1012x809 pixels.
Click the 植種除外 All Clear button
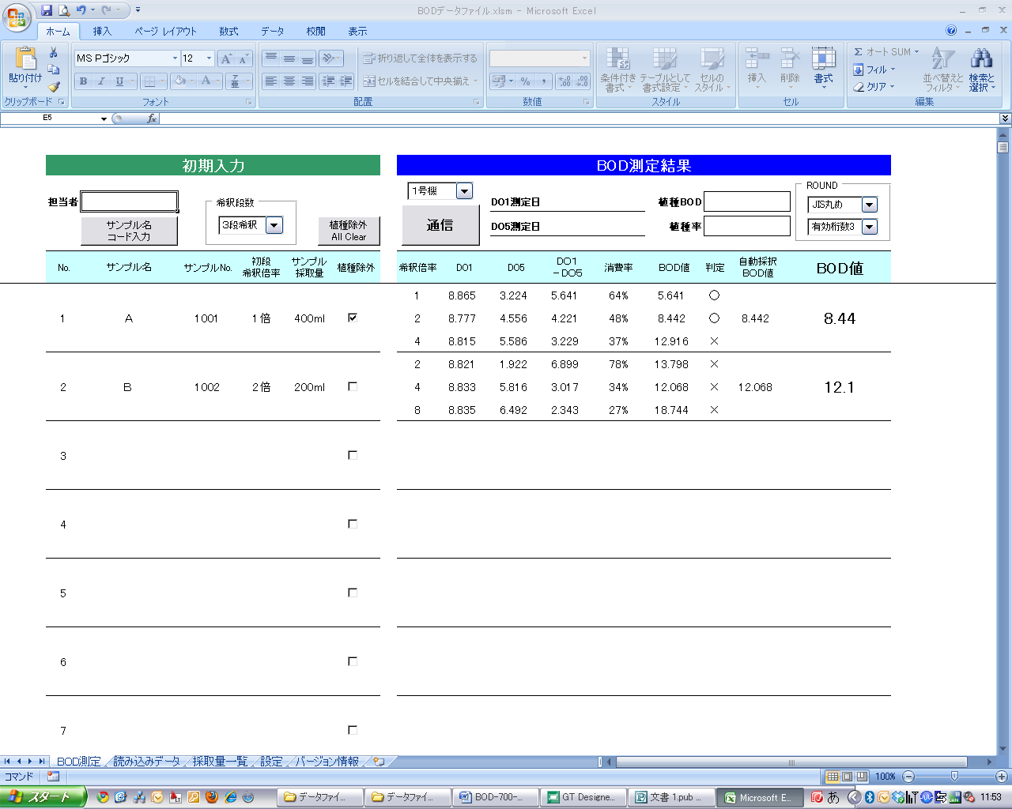point(349,231)
